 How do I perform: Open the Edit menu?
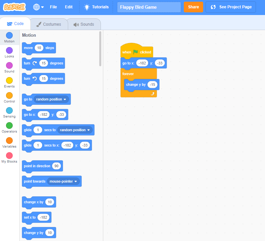[69, 7]
